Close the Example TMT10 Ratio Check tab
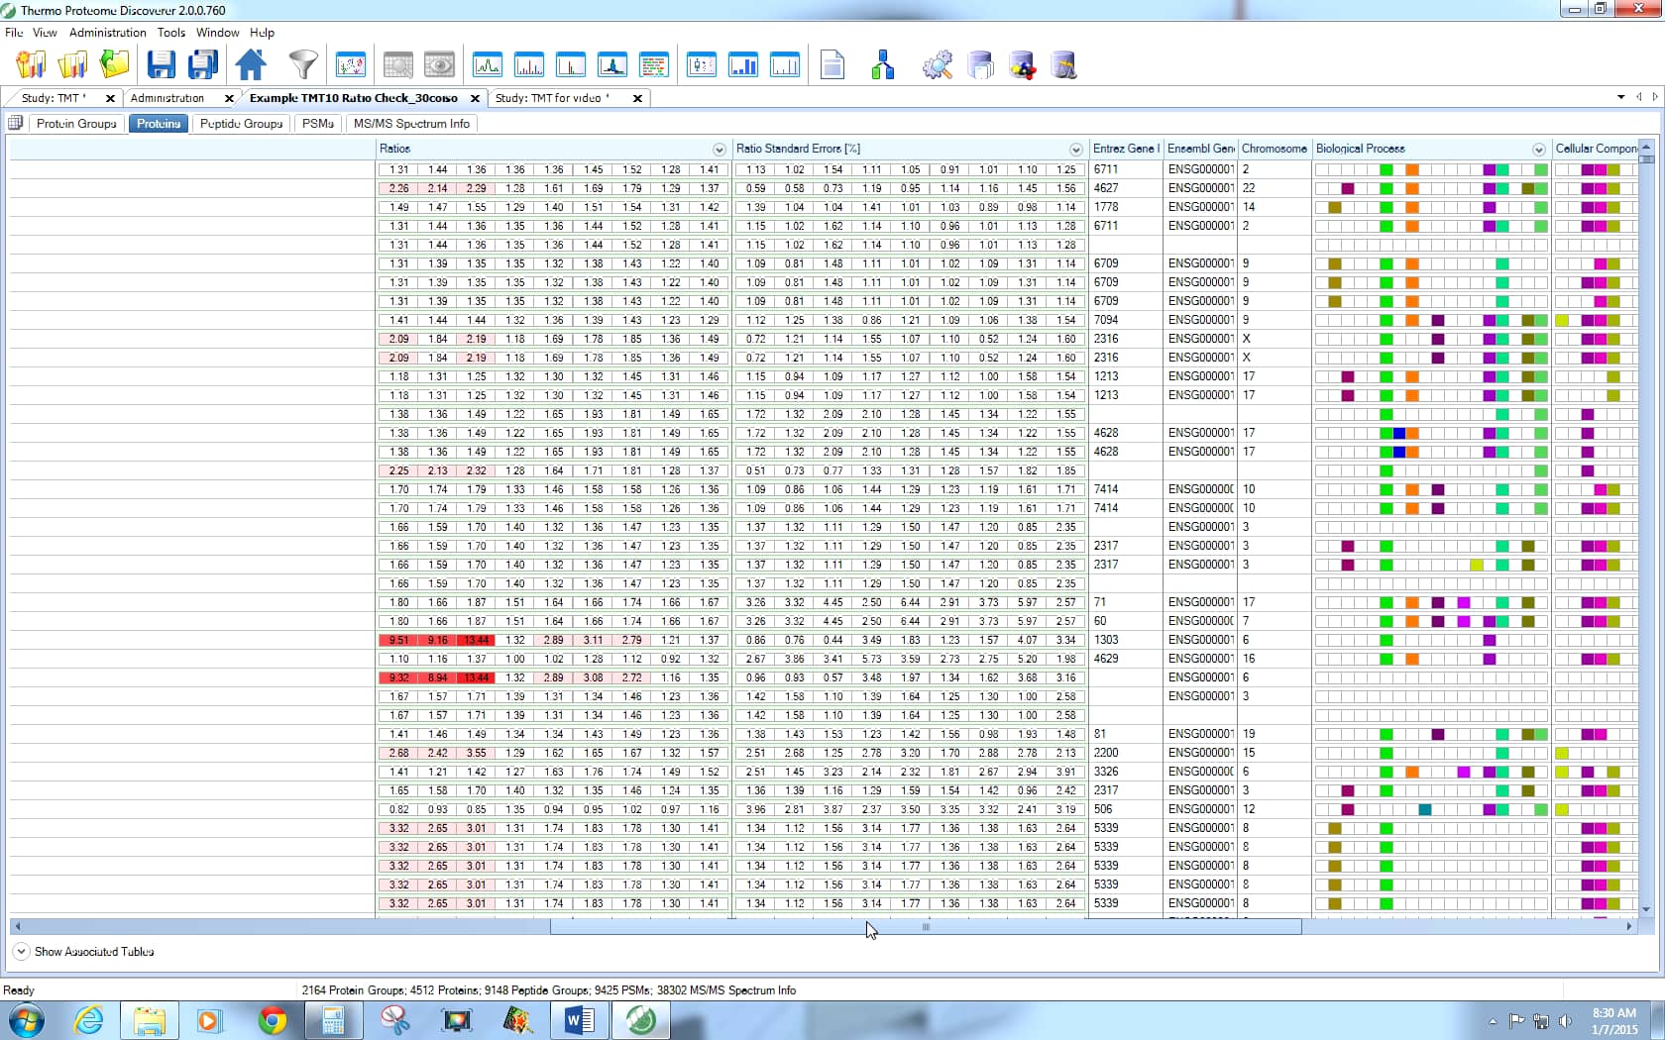1665x1040 pixels. coord(476,99)
